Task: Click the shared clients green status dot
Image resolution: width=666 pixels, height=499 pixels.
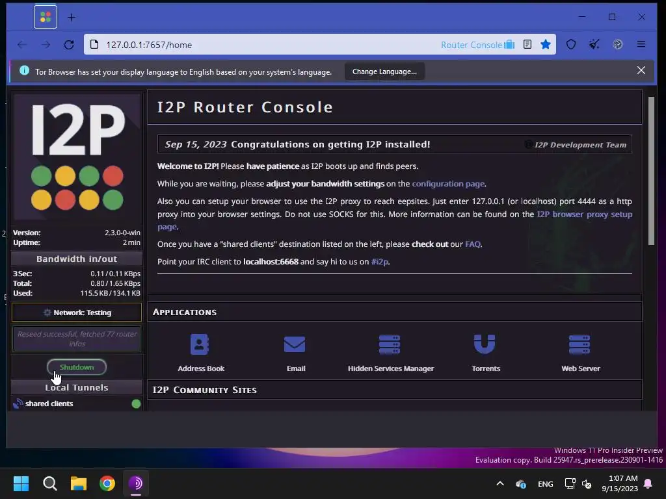Action: click(136, 403)
